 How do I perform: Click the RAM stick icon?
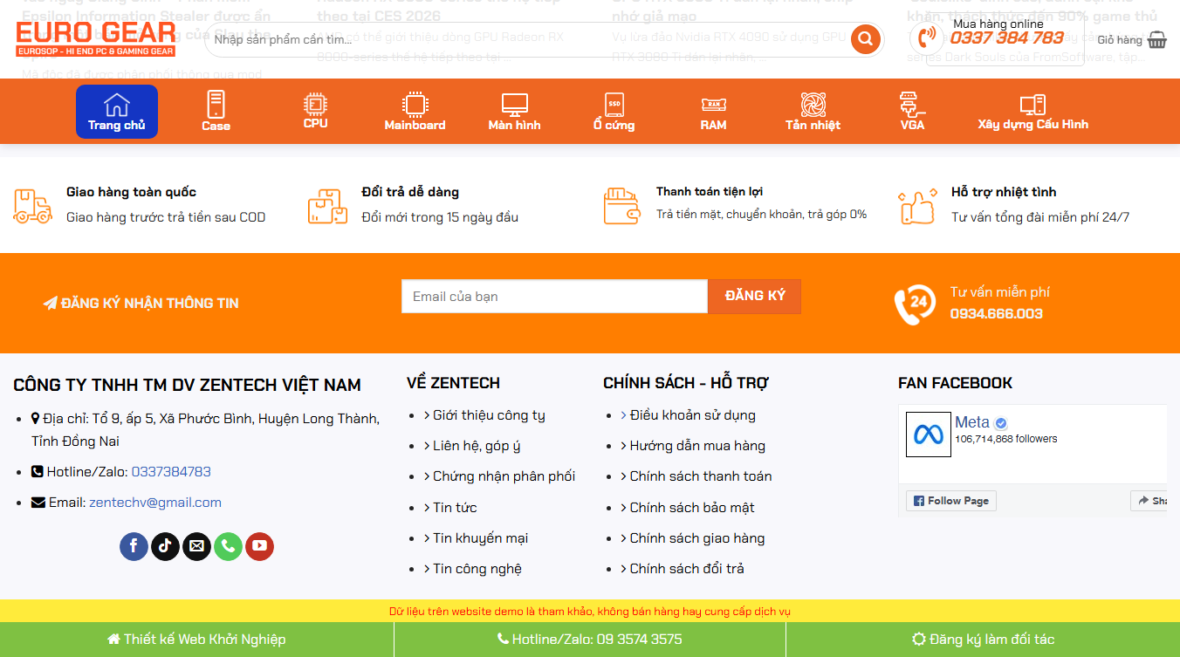coord(713,102)
